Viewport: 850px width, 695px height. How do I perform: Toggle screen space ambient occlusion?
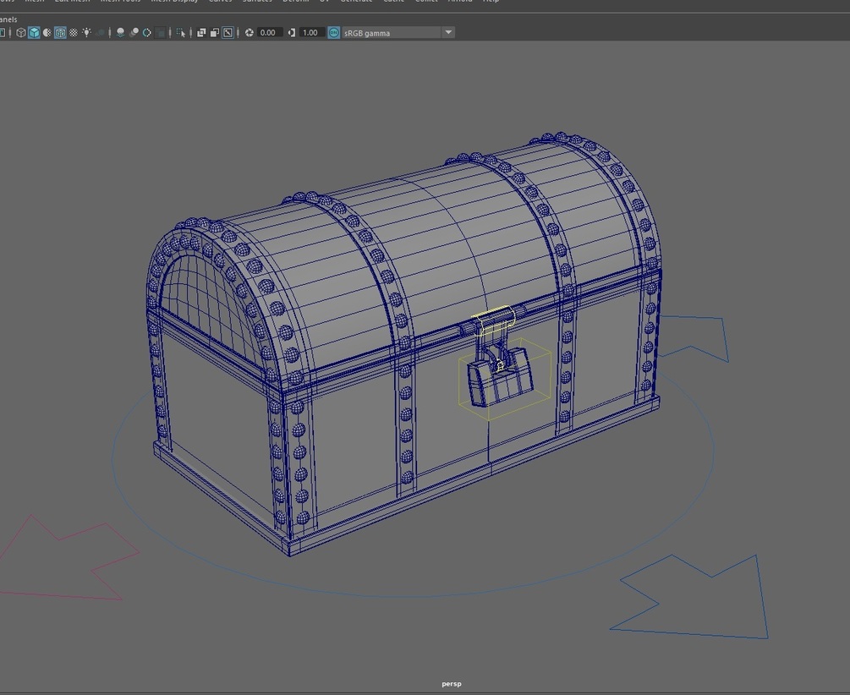pos(120,32)
